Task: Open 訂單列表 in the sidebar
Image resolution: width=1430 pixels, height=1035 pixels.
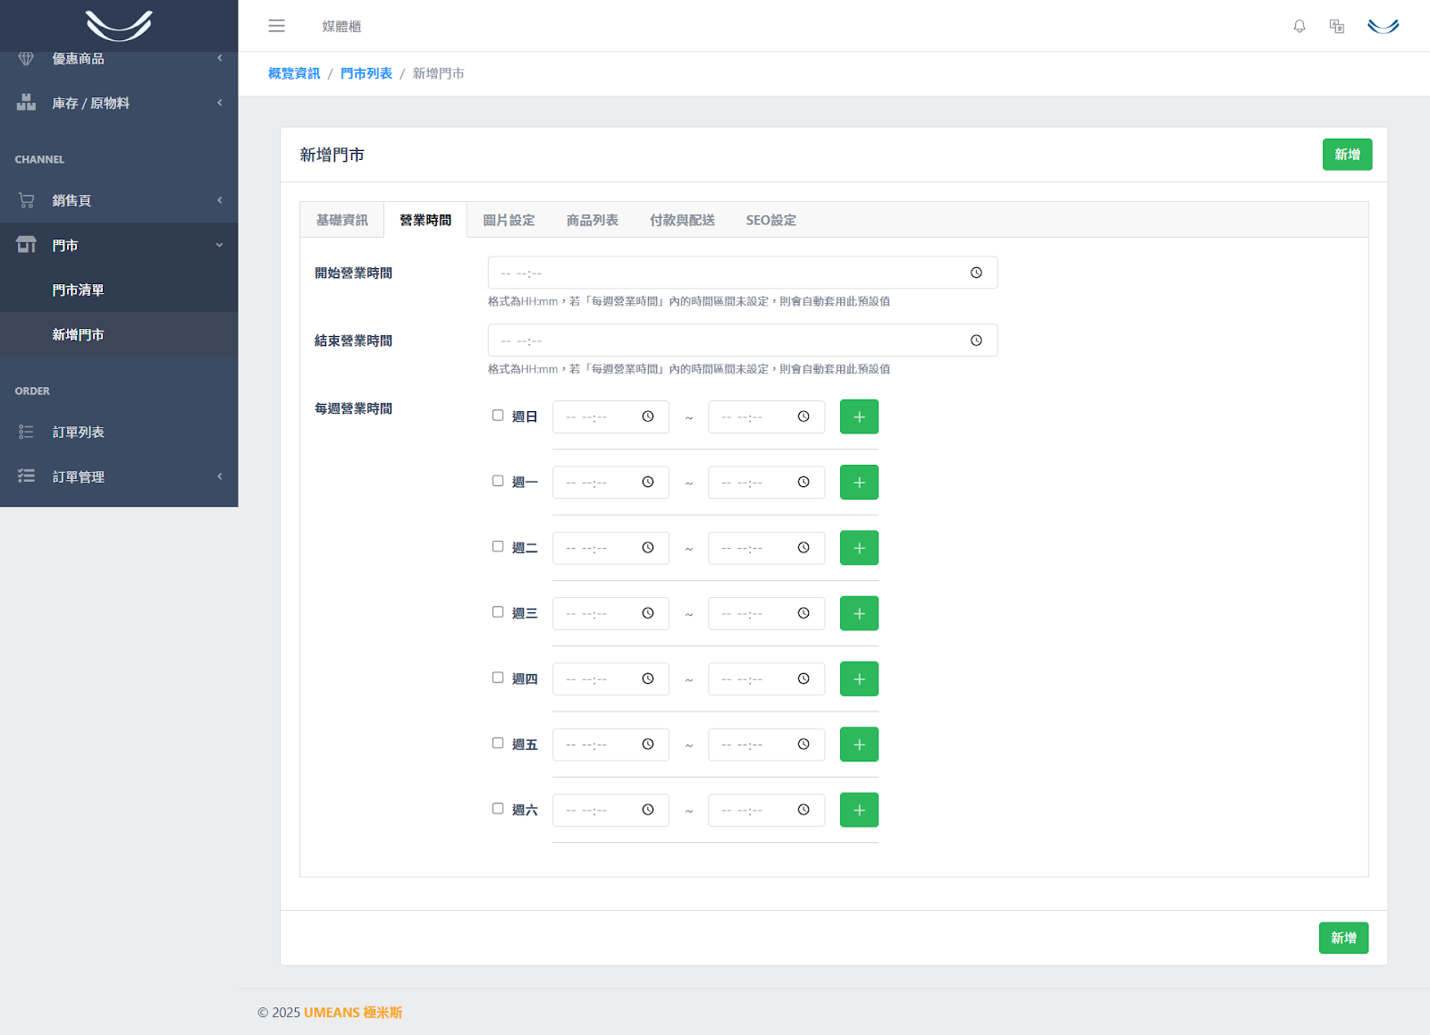Action: (119, 432)
